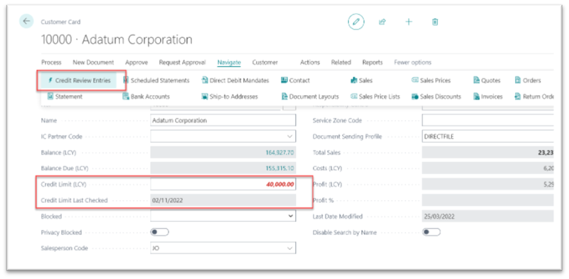Toggle Disable Search by Name switch
Image resolution: width=569 pixels, height=279 pixels.
pos(431,232)
